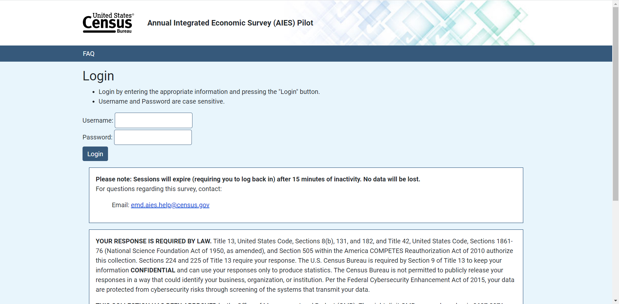Click the Annual Integrated Economic Survey title
Image resolution: width=619 pixels, height=304 pixels.
pos(230,23)
